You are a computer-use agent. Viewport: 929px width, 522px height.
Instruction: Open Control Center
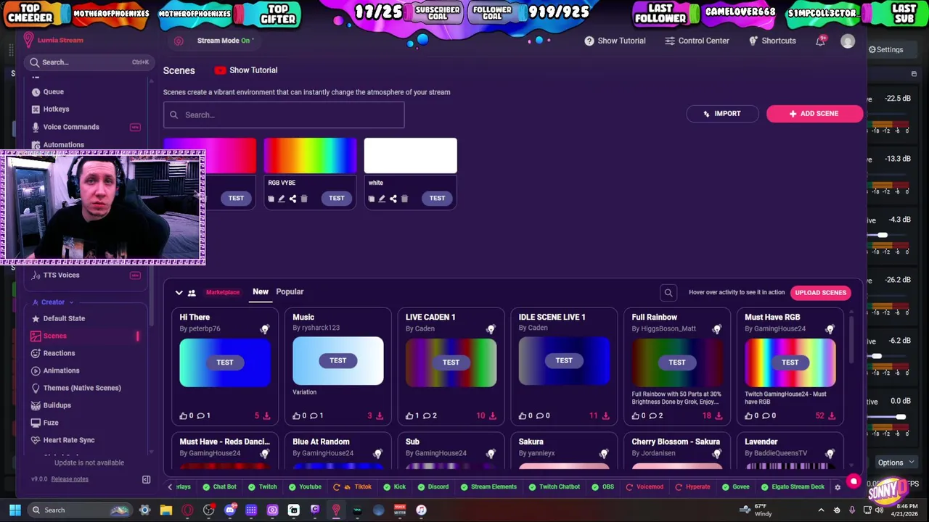696,41
